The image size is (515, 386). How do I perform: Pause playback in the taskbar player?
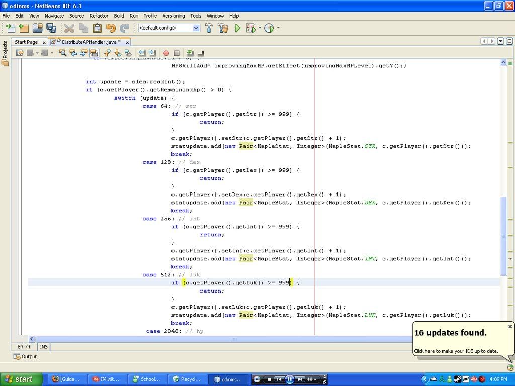(x=289, y=379)
